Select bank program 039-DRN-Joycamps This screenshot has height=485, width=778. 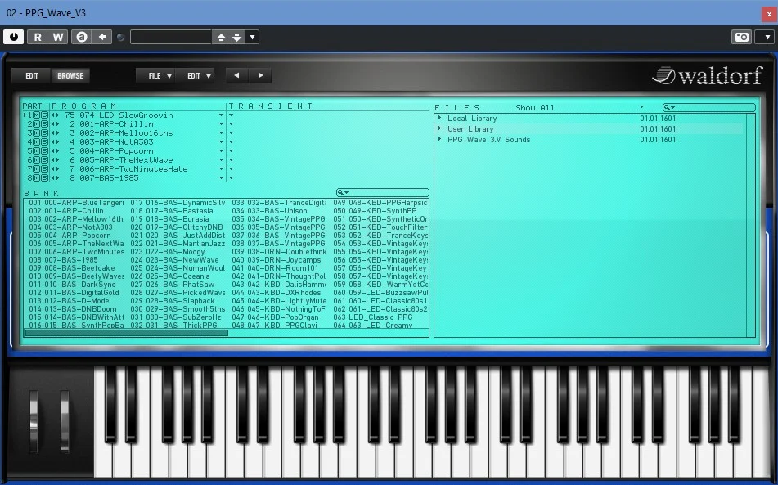pyautogui.click(x=277, y=260)
